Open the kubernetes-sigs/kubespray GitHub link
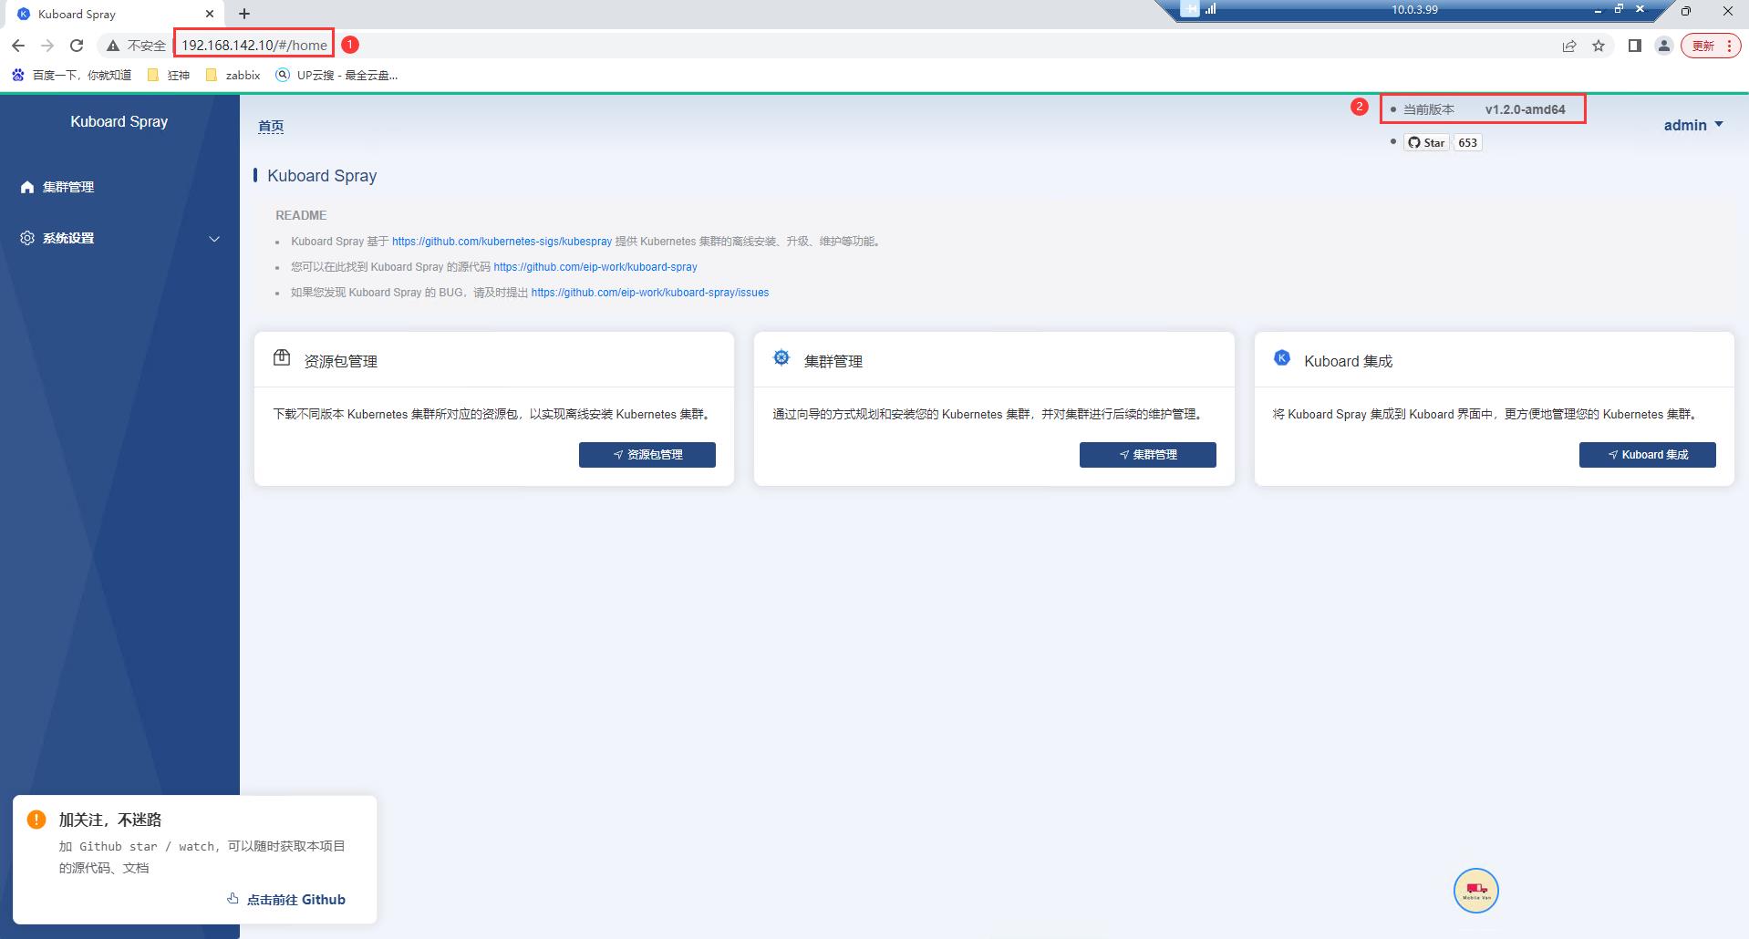Viewport: 1749px width, 939px height. coord(502,242)
